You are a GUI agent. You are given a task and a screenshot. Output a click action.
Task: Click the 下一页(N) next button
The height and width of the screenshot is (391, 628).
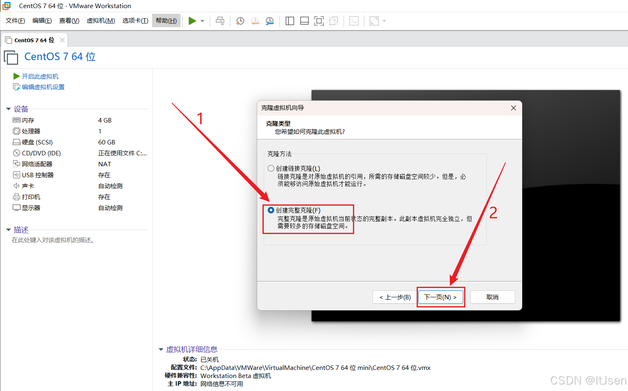pyautogui.click(x=441, y=297)
